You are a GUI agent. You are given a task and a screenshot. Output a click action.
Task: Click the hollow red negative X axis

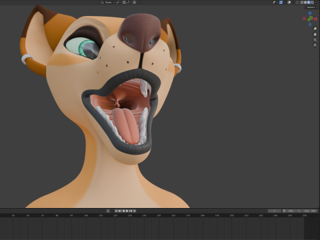click(304, 19)
